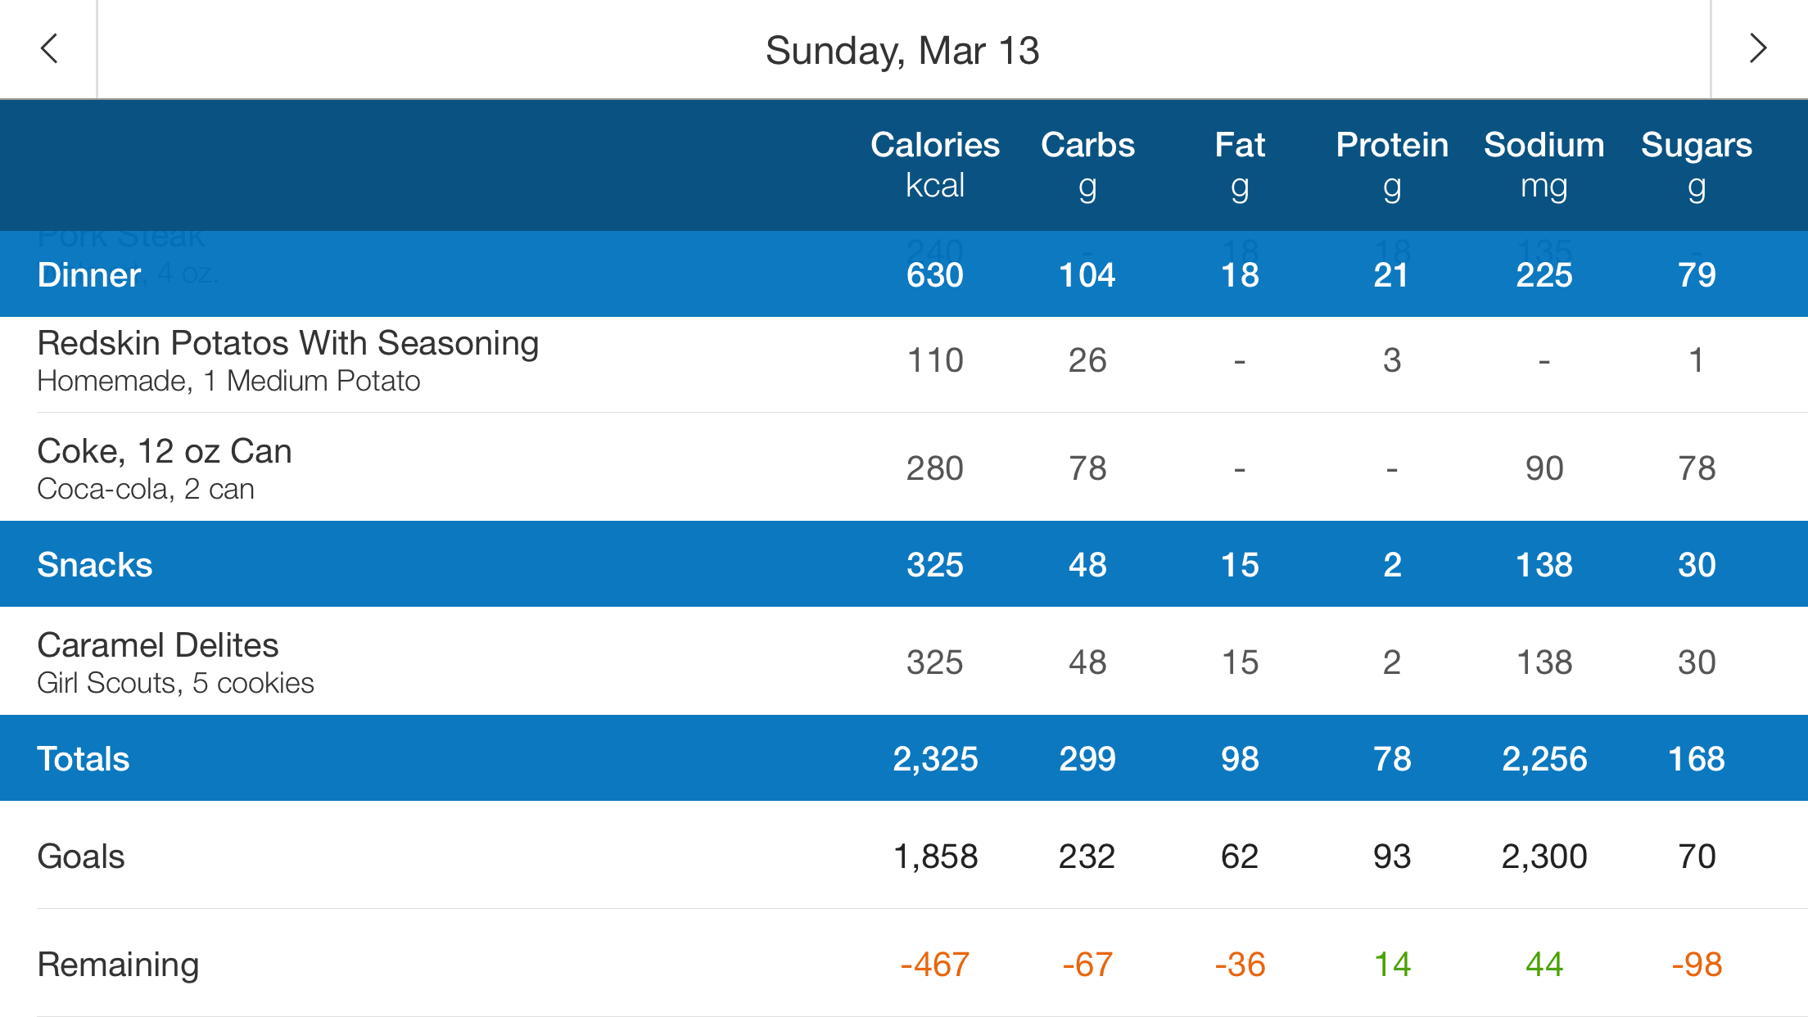Screen dimensions: 1808x1017
Task: Click the sugars goal value 70
Action: [x=1697, y=857]
